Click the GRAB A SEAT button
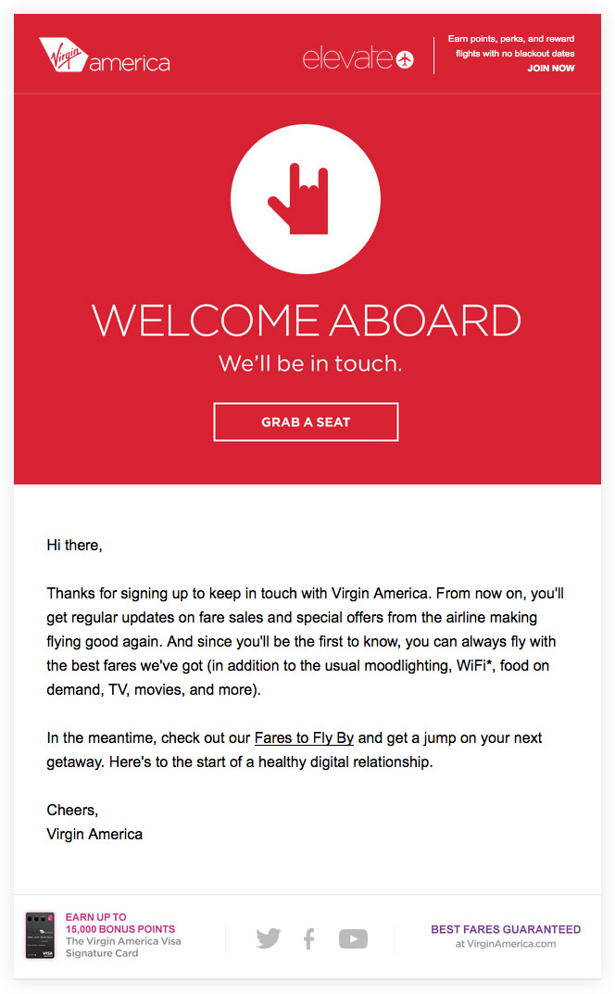The image size is (615, 994). click(306, 422)
